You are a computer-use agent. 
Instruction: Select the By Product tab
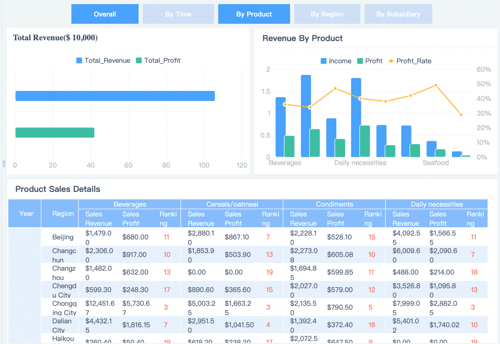point(254,14)
